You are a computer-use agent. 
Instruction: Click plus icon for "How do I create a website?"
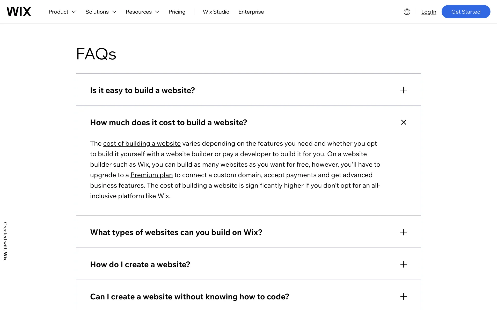tap(403, 264)
